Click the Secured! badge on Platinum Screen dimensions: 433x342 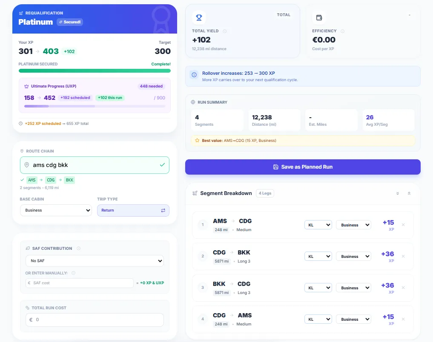70,22
